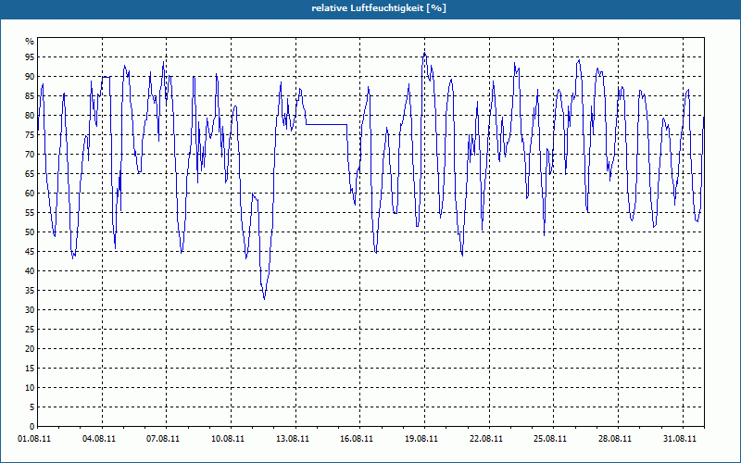Click the y-axis value 65
The image size is (741, 463).
[30, 174]
